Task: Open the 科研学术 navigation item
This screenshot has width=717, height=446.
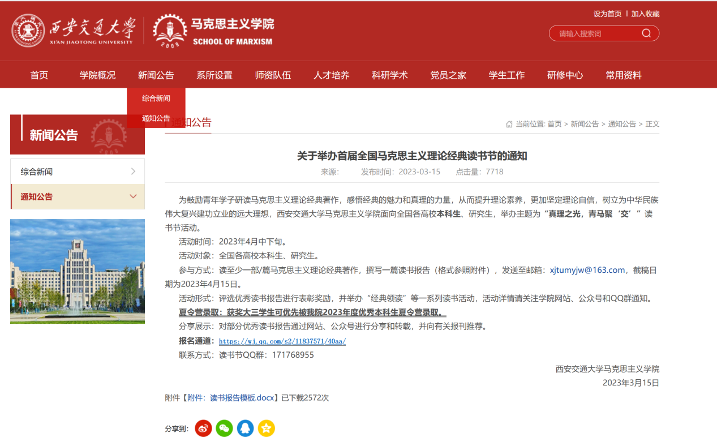Action: 389,75
